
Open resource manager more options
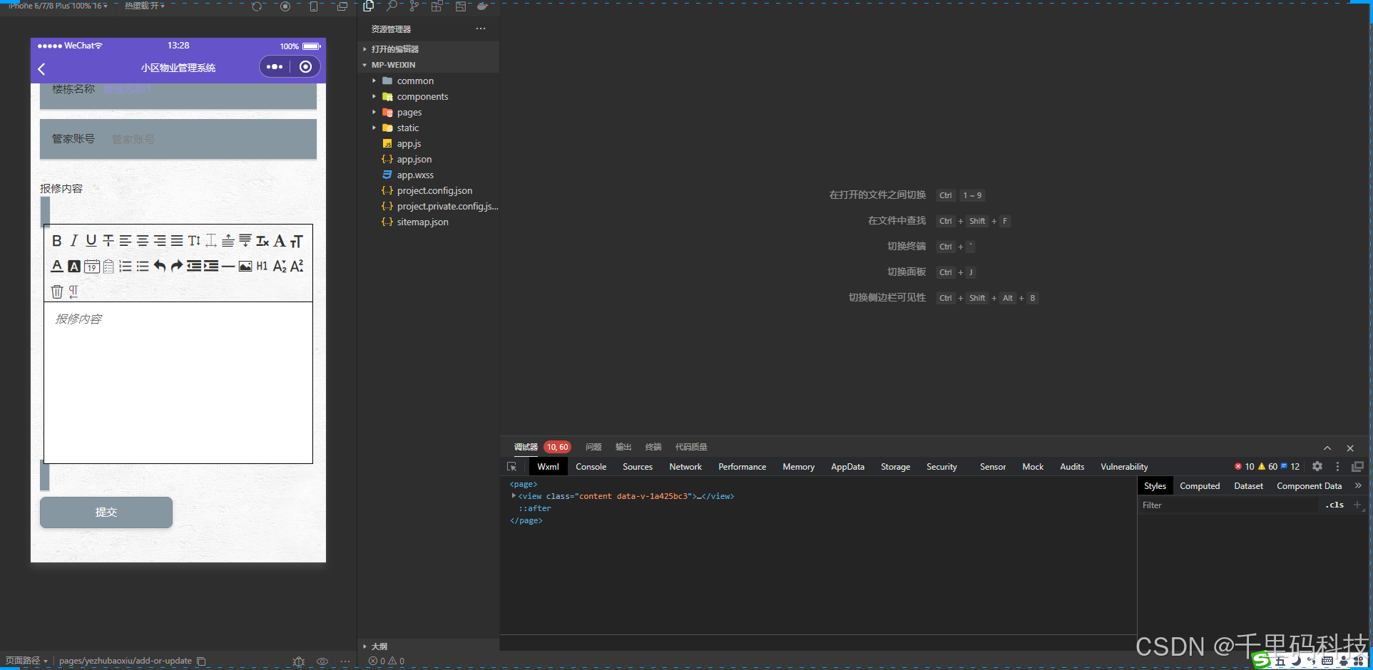click(x=481, y=29)
